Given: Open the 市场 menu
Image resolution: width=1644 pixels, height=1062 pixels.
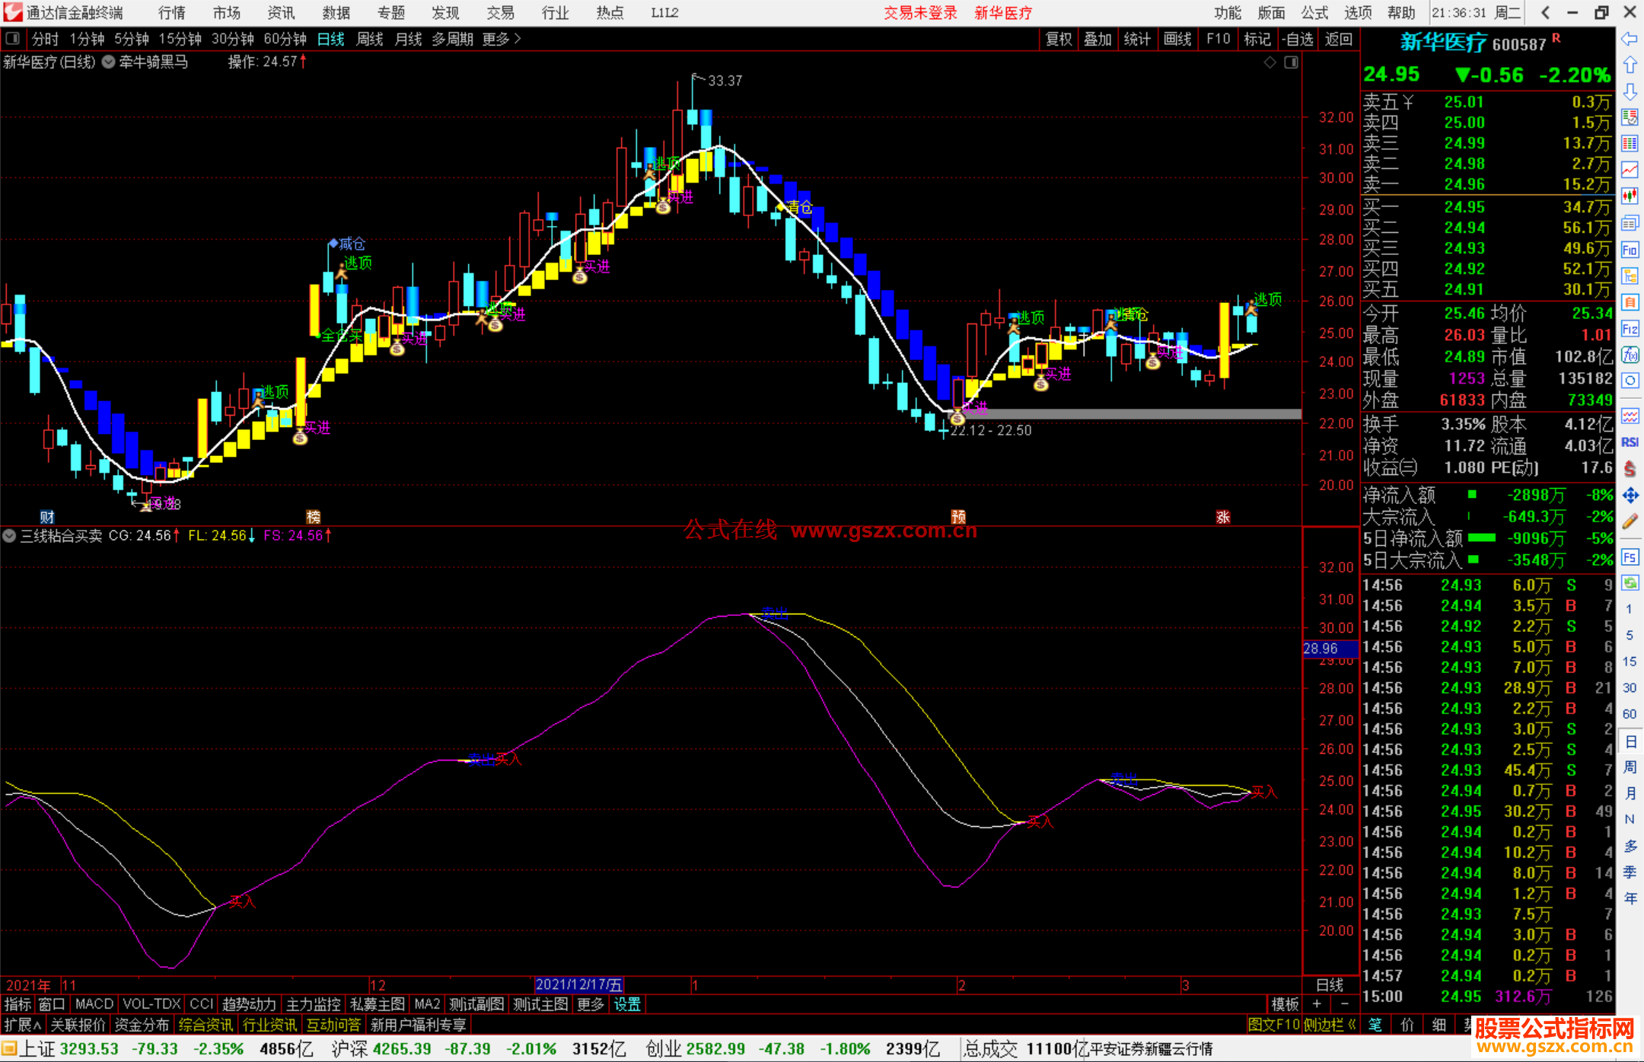Looking at the screenshot, I should pos(226,13).
